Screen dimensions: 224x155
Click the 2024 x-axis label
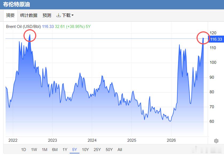coord(92,140)
